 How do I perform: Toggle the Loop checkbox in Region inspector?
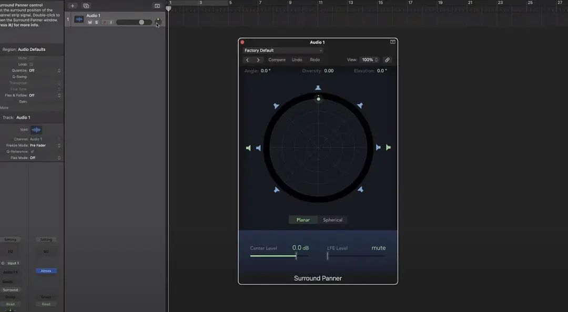tap(32, 64)
